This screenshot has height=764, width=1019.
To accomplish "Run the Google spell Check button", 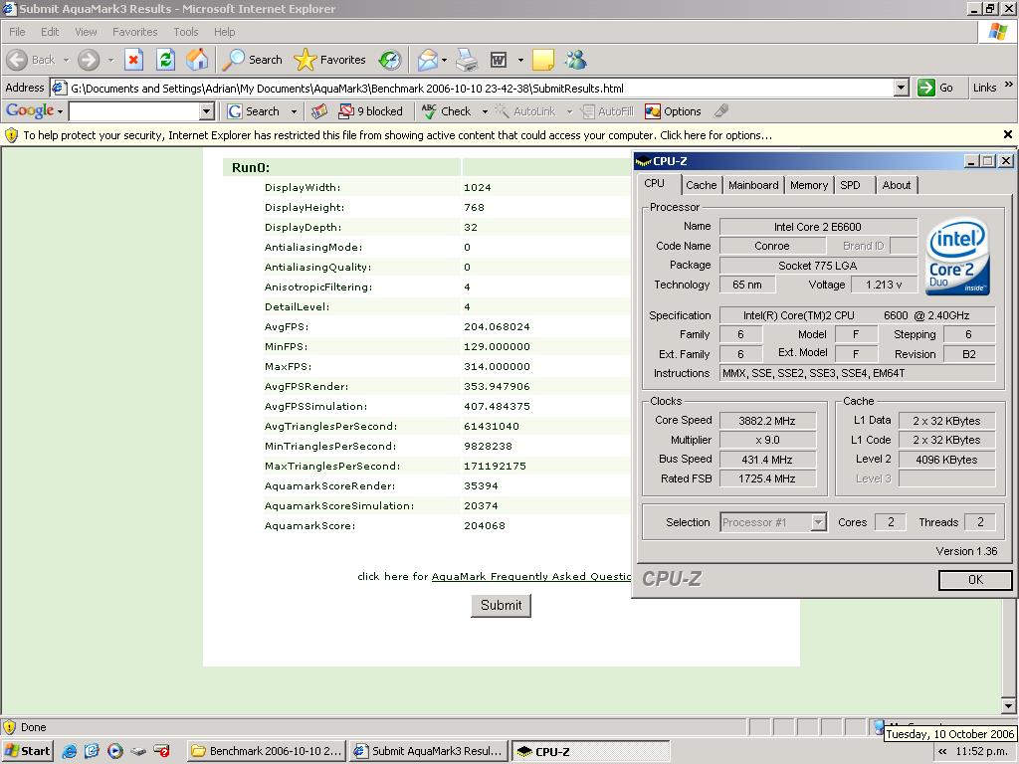I will [447, 111].
